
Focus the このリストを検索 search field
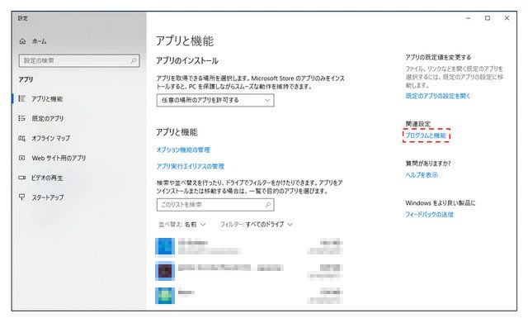(x=215, y=205)
